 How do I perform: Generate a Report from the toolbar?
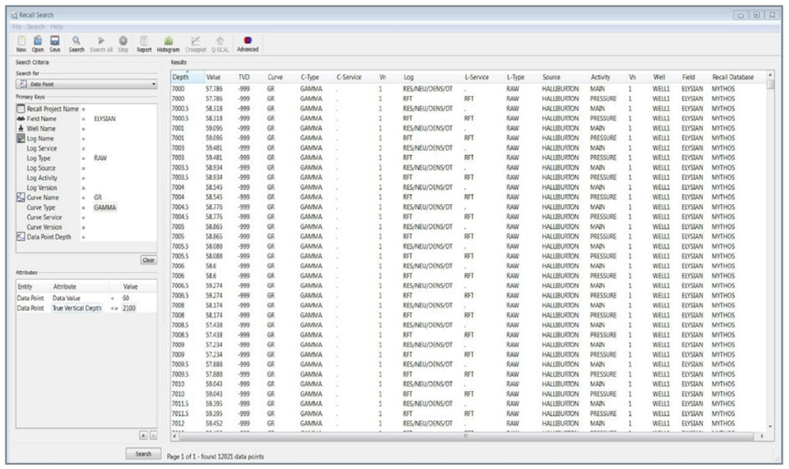[x=144, y=43]
